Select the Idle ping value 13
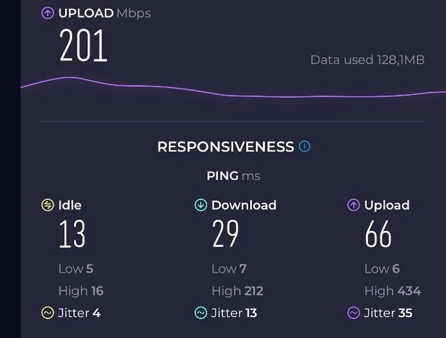Image resolution: width=446 pixels, height=338 pixels. 72,234
